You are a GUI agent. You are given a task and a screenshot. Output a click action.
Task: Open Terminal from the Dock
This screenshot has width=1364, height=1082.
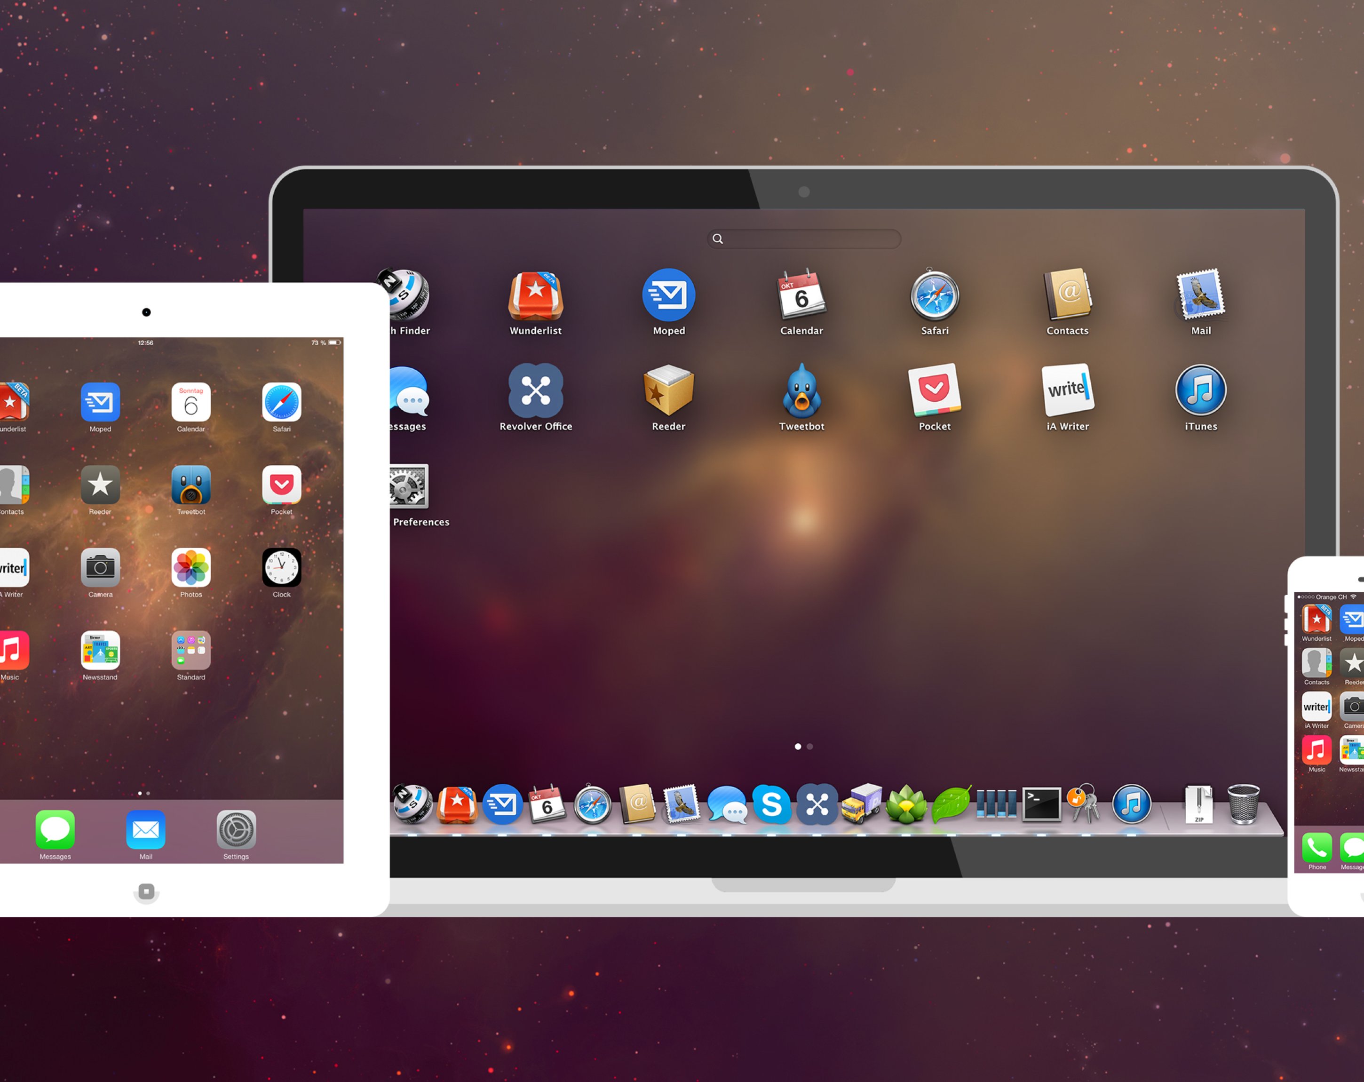pyautogui.click(x=1041, y=804)
